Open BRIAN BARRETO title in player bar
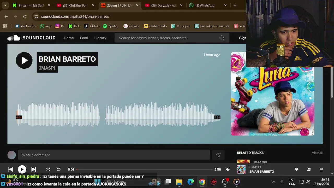This screenshot has width=334, height=188. click(x=262, y=172)
